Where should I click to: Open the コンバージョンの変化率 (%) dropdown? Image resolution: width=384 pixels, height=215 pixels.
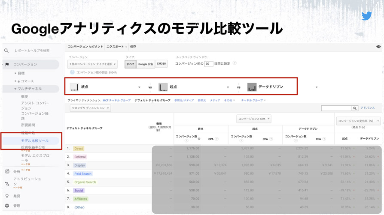[358, 121]
